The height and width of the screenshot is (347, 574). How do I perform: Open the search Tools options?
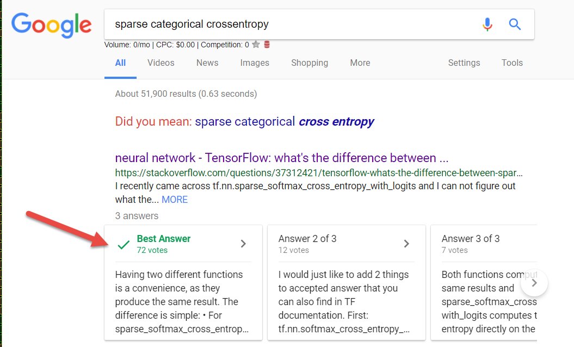coord(512,63)
